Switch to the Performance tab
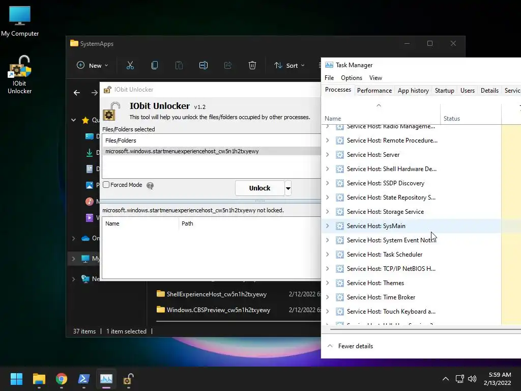This screenshot has width=521, height=391. coord(374,91)
